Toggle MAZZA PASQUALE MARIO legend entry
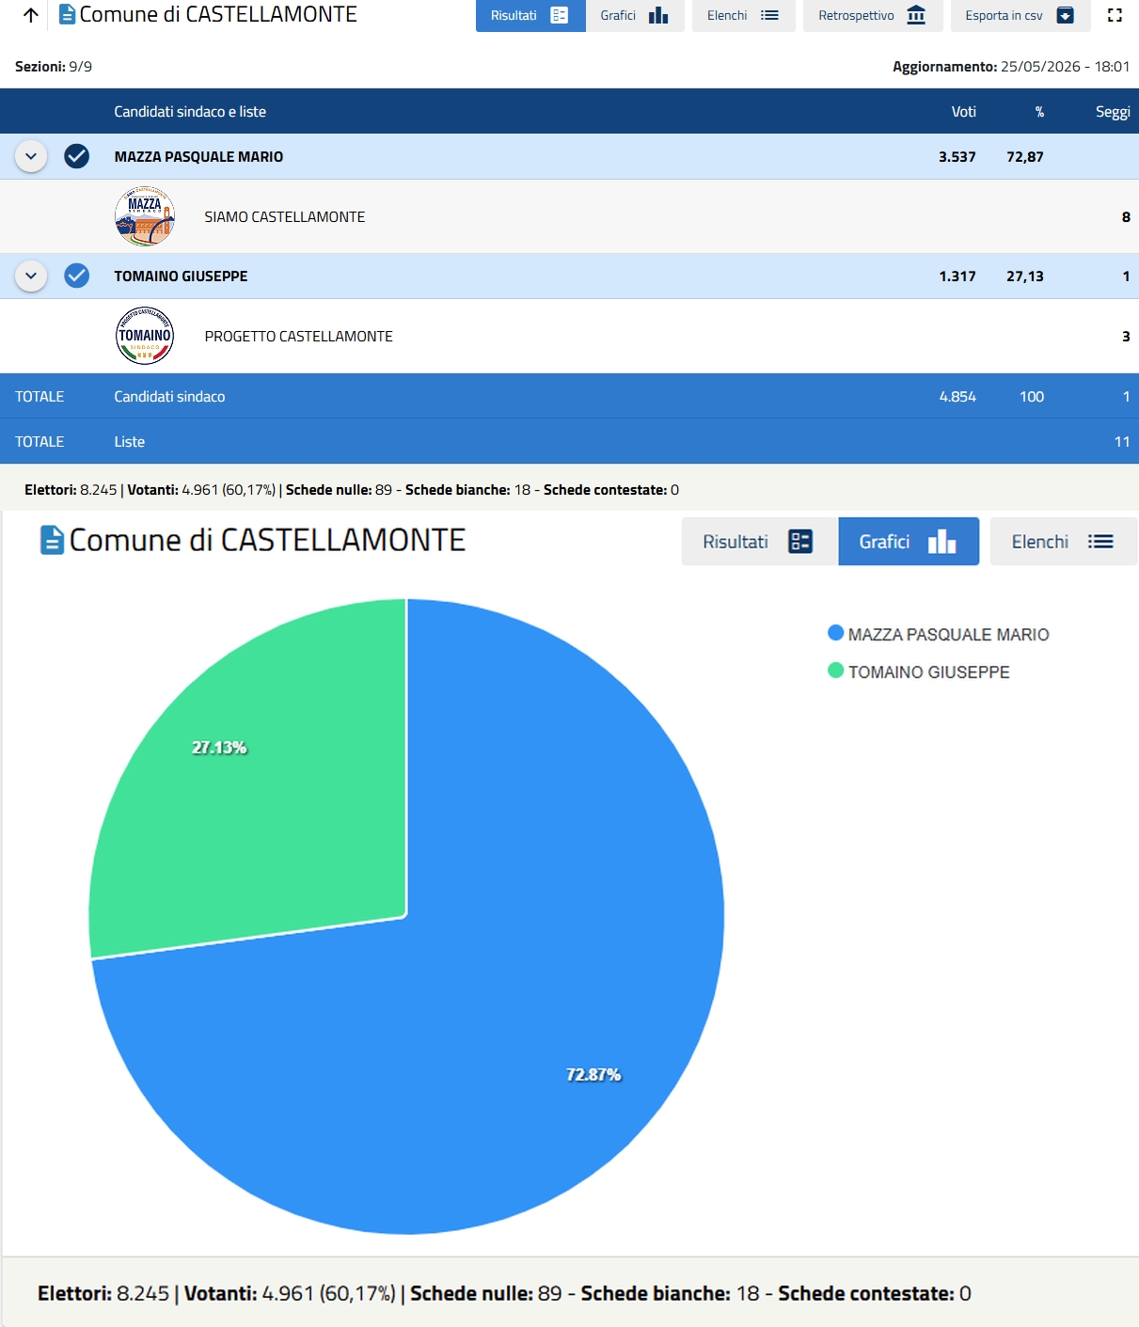Screen dimensions: 1139x1327 pyautogui.click(x=938, y=634)
